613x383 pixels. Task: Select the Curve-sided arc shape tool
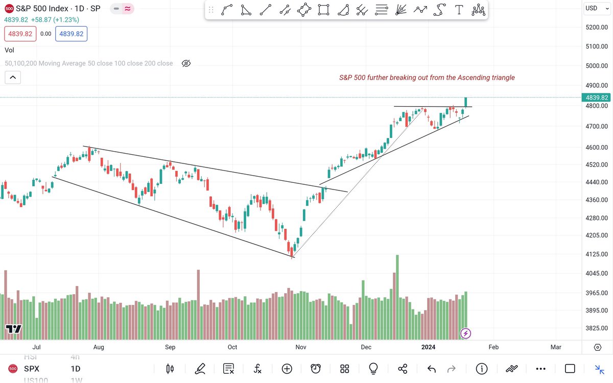[x=344, y=10]
